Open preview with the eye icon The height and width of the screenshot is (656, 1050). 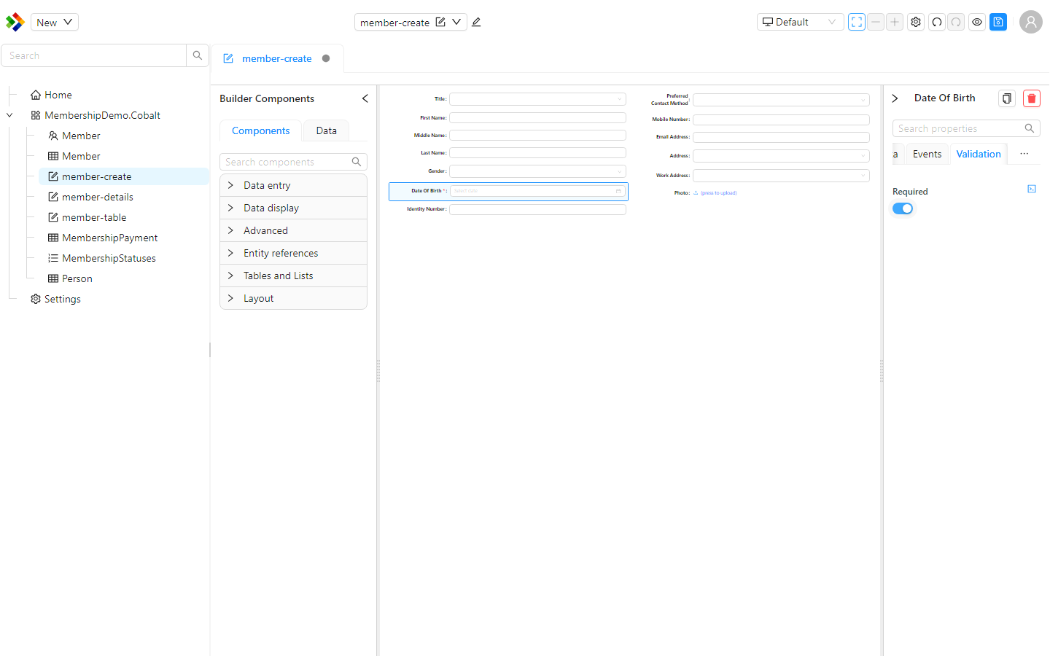coord(977,22)
